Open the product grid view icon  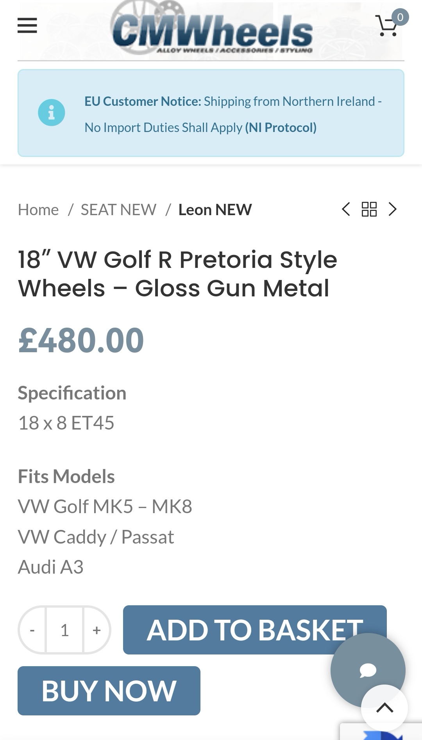369,209
